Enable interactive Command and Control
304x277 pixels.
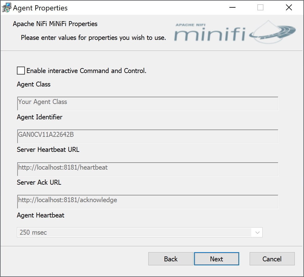click(21, 71)
